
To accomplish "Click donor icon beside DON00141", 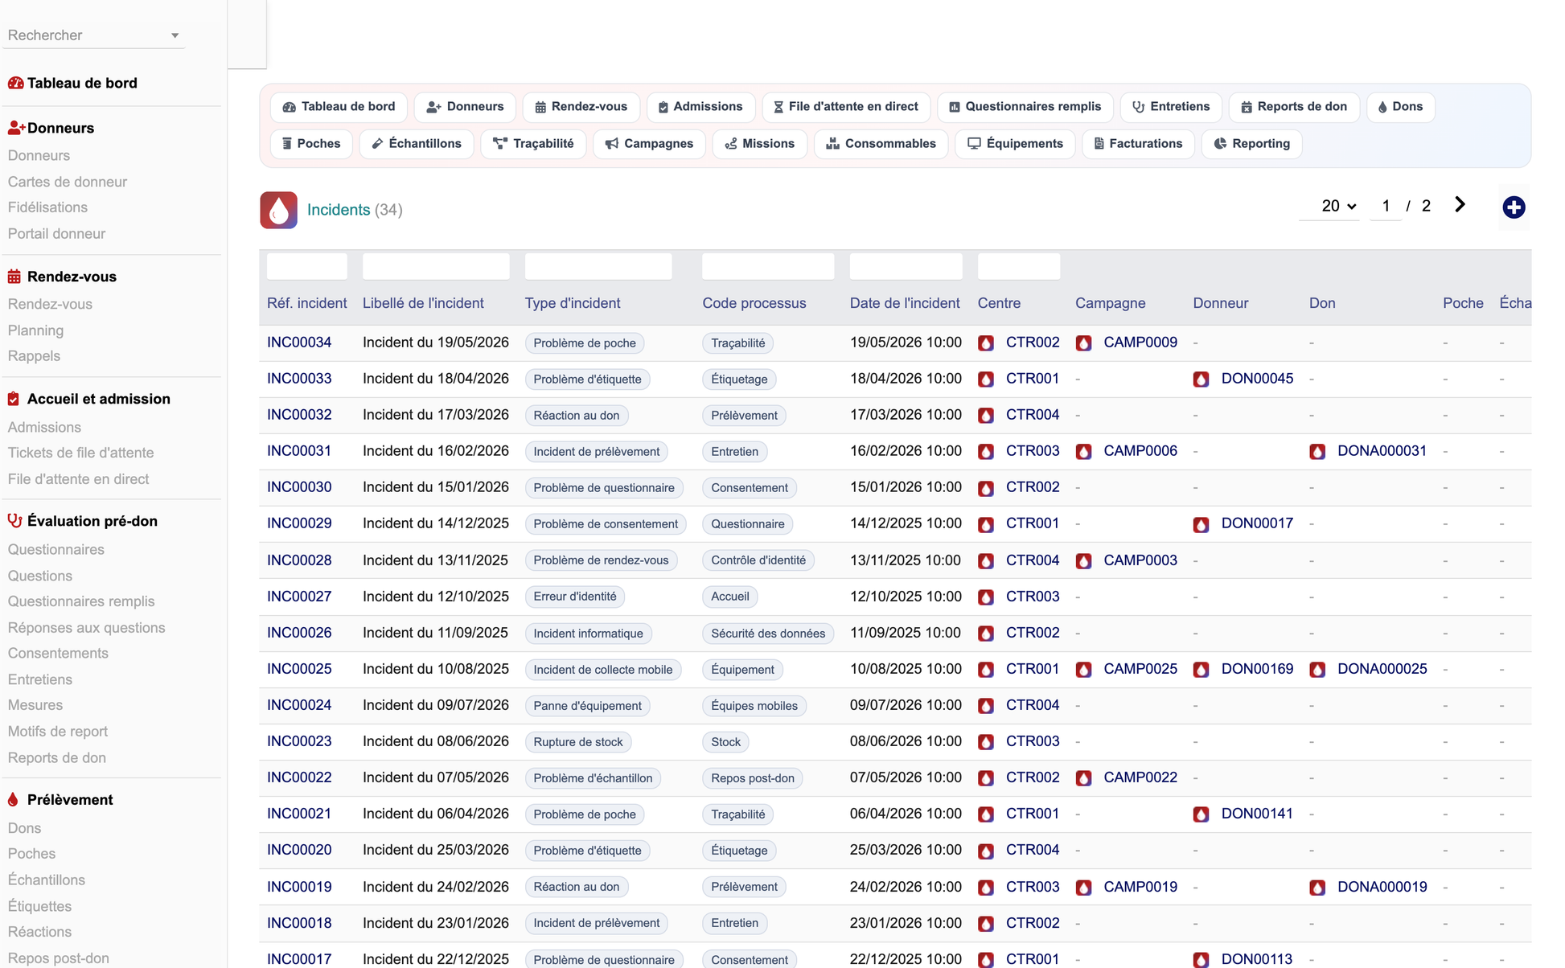I will click(1201, 814).
